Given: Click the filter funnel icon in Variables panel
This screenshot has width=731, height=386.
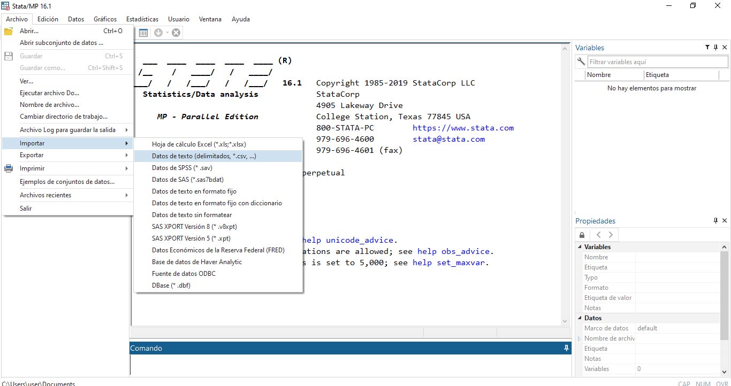Looking at the screenshot, I should tap(707, 48).
